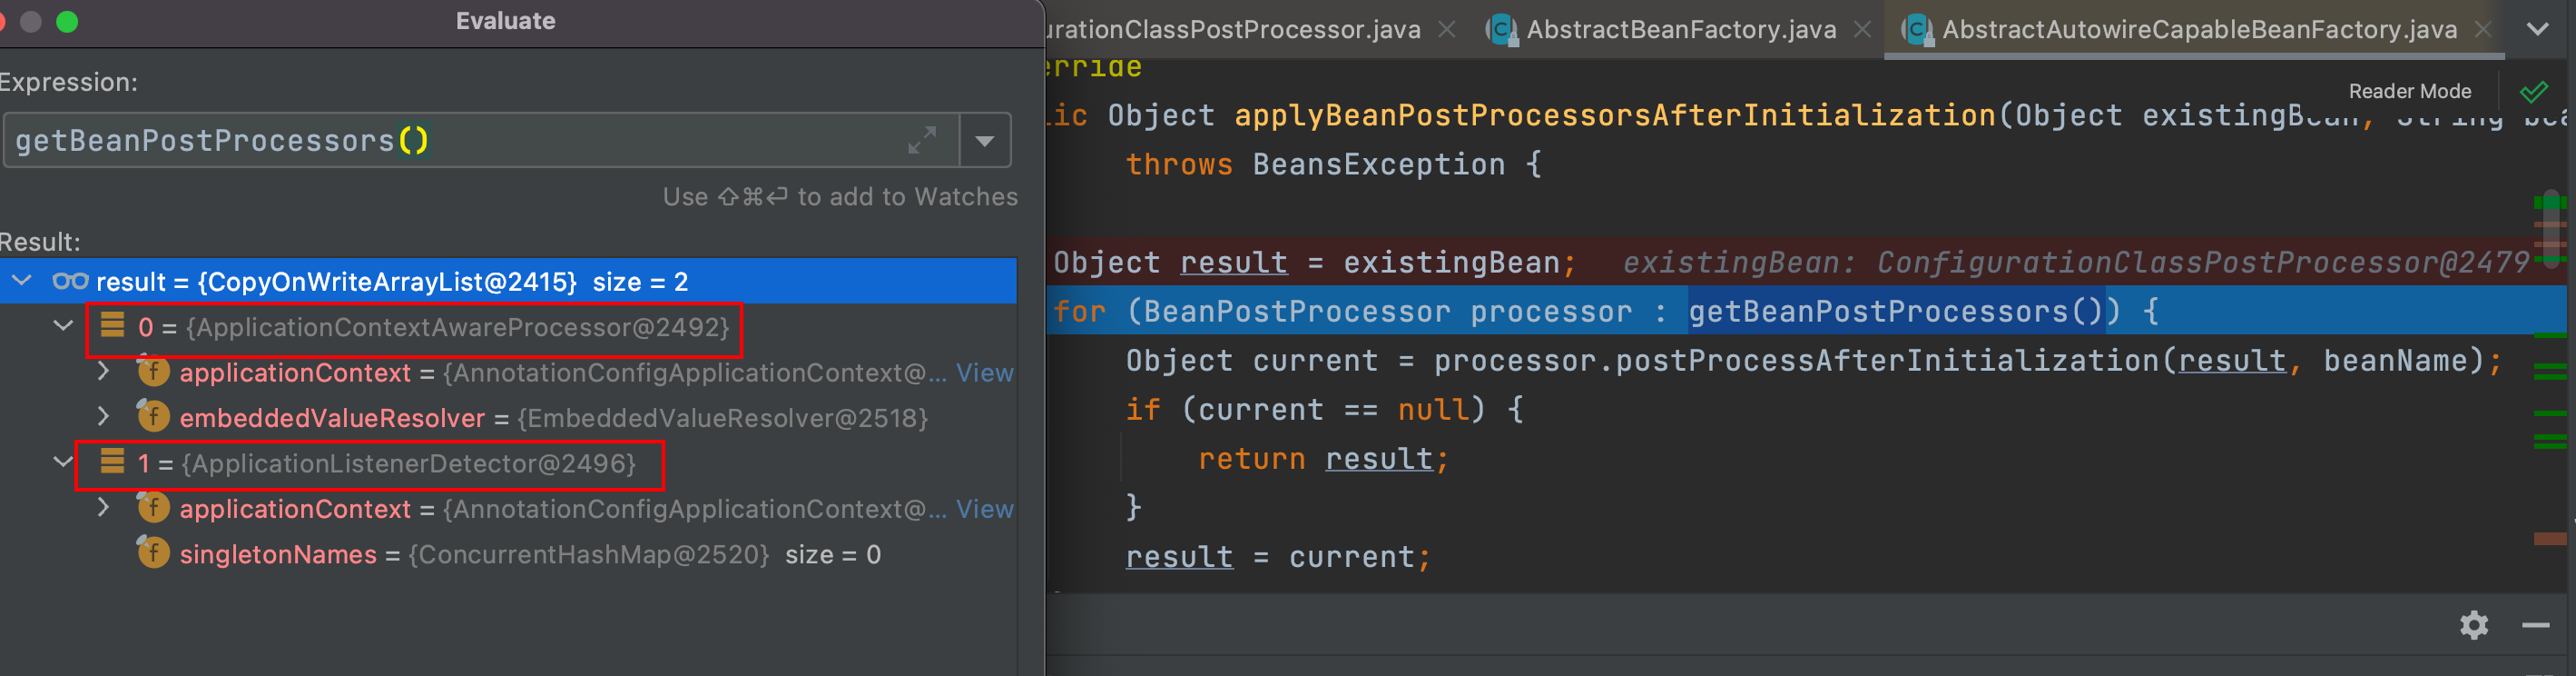This screenshot has width=2576, height=676.
Task: Expand the embeddedValueResolver field
Action: 103,417
